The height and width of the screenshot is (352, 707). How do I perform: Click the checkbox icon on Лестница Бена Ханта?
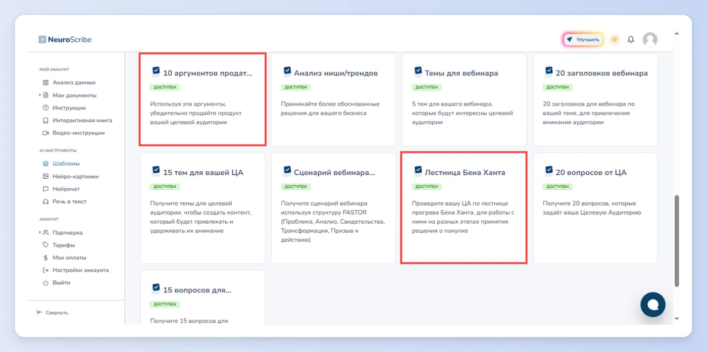[418, 170]
